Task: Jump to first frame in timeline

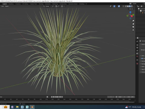Action: pos(52,97)
